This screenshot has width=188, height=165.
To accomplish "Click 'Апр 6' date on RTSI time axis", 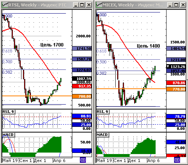I will (59, 160).
